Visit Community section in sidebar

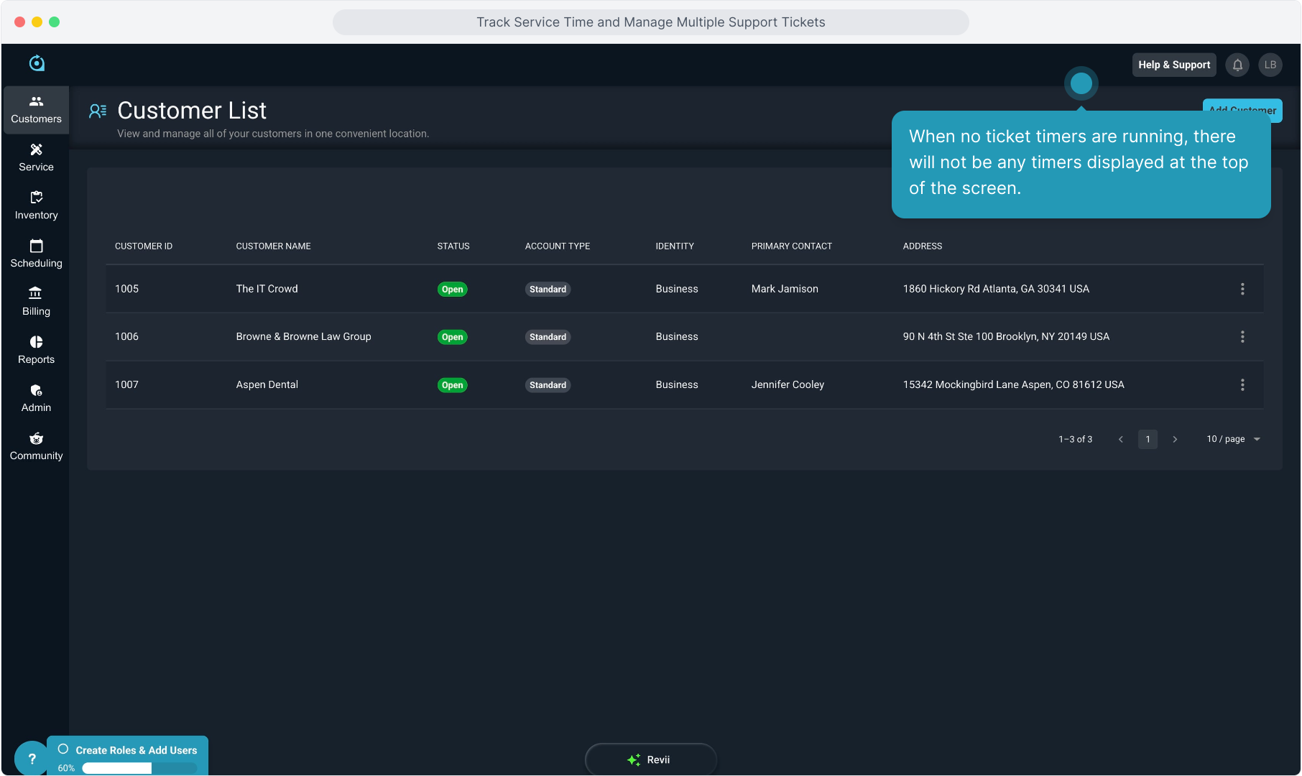[36, 446]
